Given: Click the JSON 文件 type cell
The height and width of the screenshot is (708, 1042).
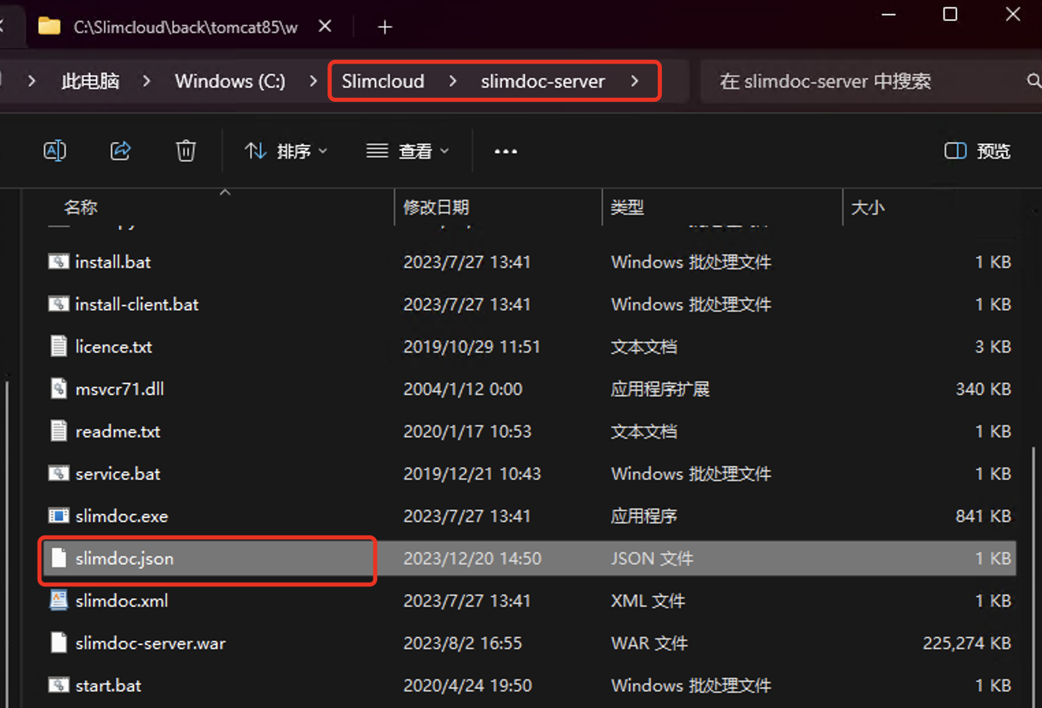Looking at the screenshot, I should pos(652,558).
